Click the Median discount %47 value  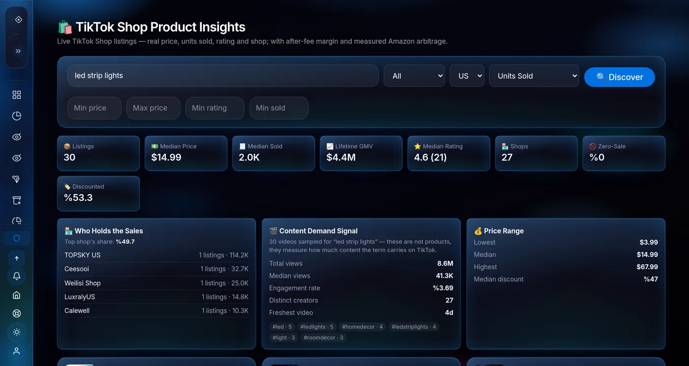tap(651, 279)
